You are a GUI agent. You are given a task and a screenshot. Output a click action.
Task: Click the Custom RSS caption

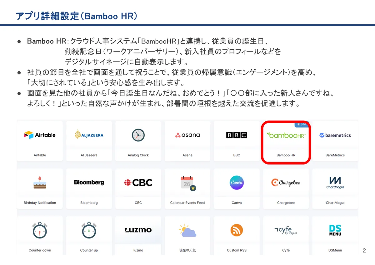tap(237, 250)
